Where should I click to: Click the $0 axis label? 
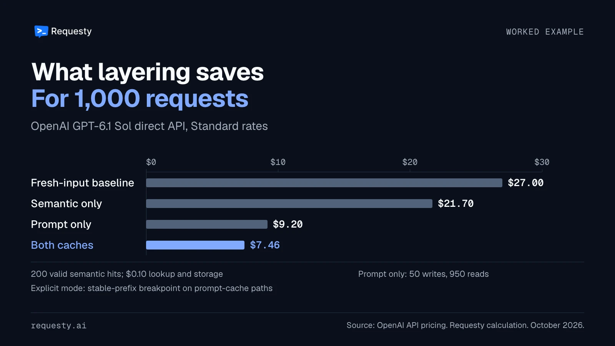coord(151,162)
